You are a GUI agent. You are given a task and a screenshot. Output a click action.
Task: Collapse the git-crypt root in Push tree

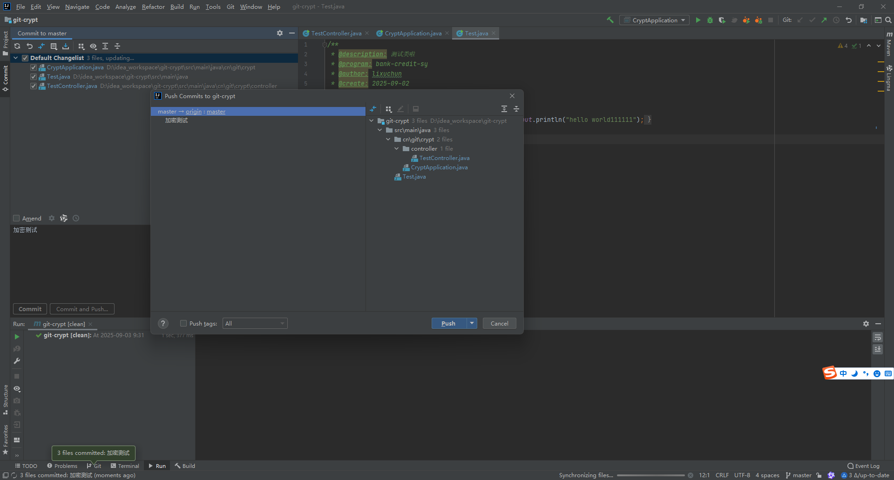pos(372,121)
